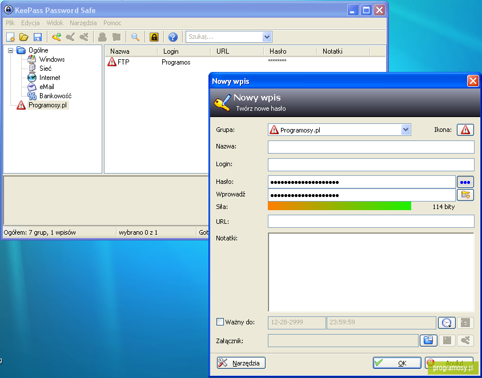Click the URL input field
The height and width of the screenshot is (378, 482).
point(371,222)
